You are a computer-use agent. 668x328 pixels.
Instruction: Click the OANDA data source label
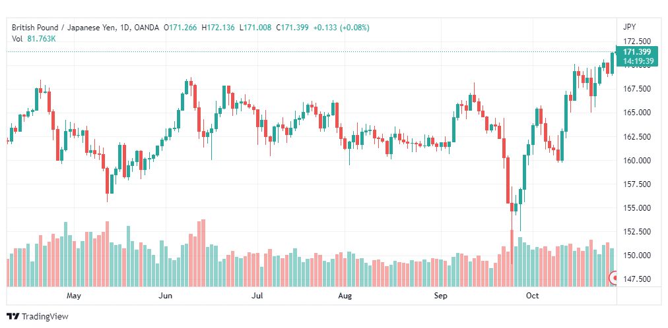(147, 28)
